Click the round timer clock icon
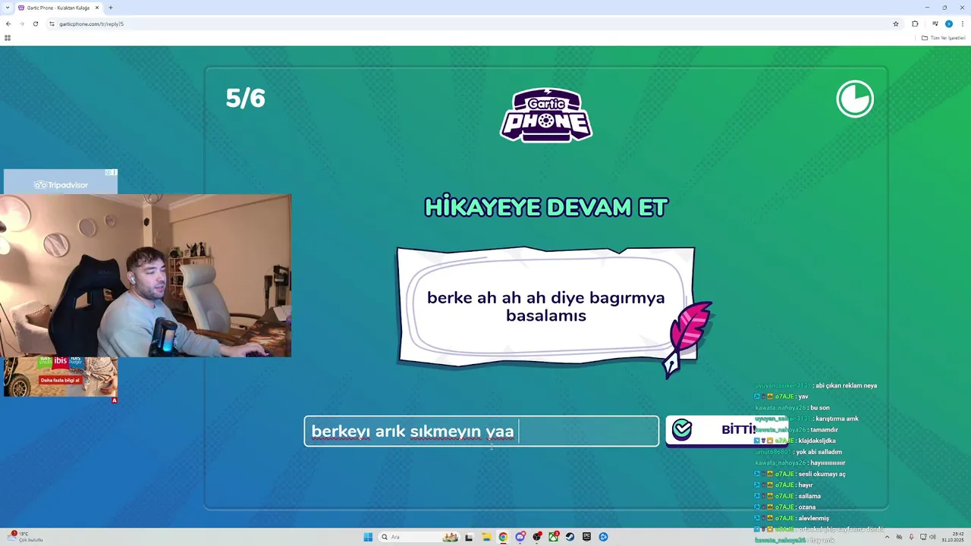Viewport: 971px width, 546px height. pyautogui.click(x=855, y=99)
